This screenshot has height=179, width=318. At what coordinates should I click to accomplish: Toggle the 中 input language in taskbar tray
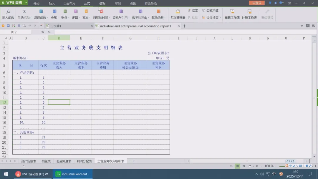tap(274, 174)
